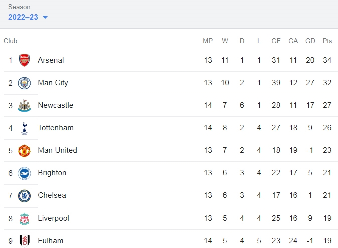Click the MP column header

pos(208,41)
